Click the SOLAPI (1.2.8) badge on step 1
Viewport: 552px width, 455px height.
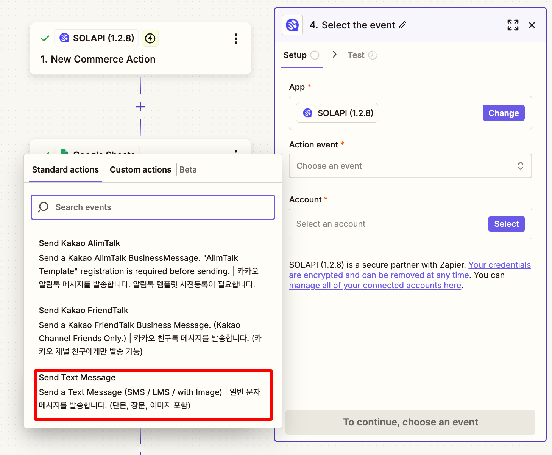tap(97, 38)
